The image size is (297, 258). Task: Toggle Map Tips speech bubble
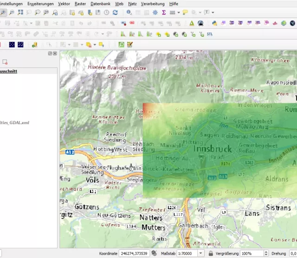tap(185, 13)
